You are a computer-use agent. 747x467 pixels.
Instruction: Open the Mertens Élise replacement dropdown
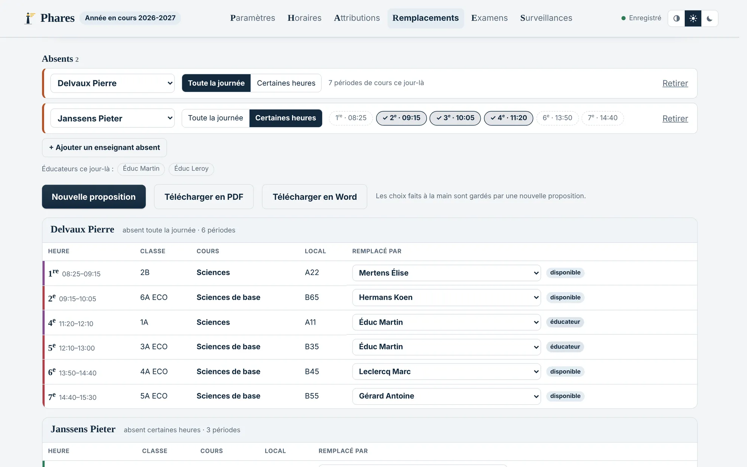tap(446, 273)
